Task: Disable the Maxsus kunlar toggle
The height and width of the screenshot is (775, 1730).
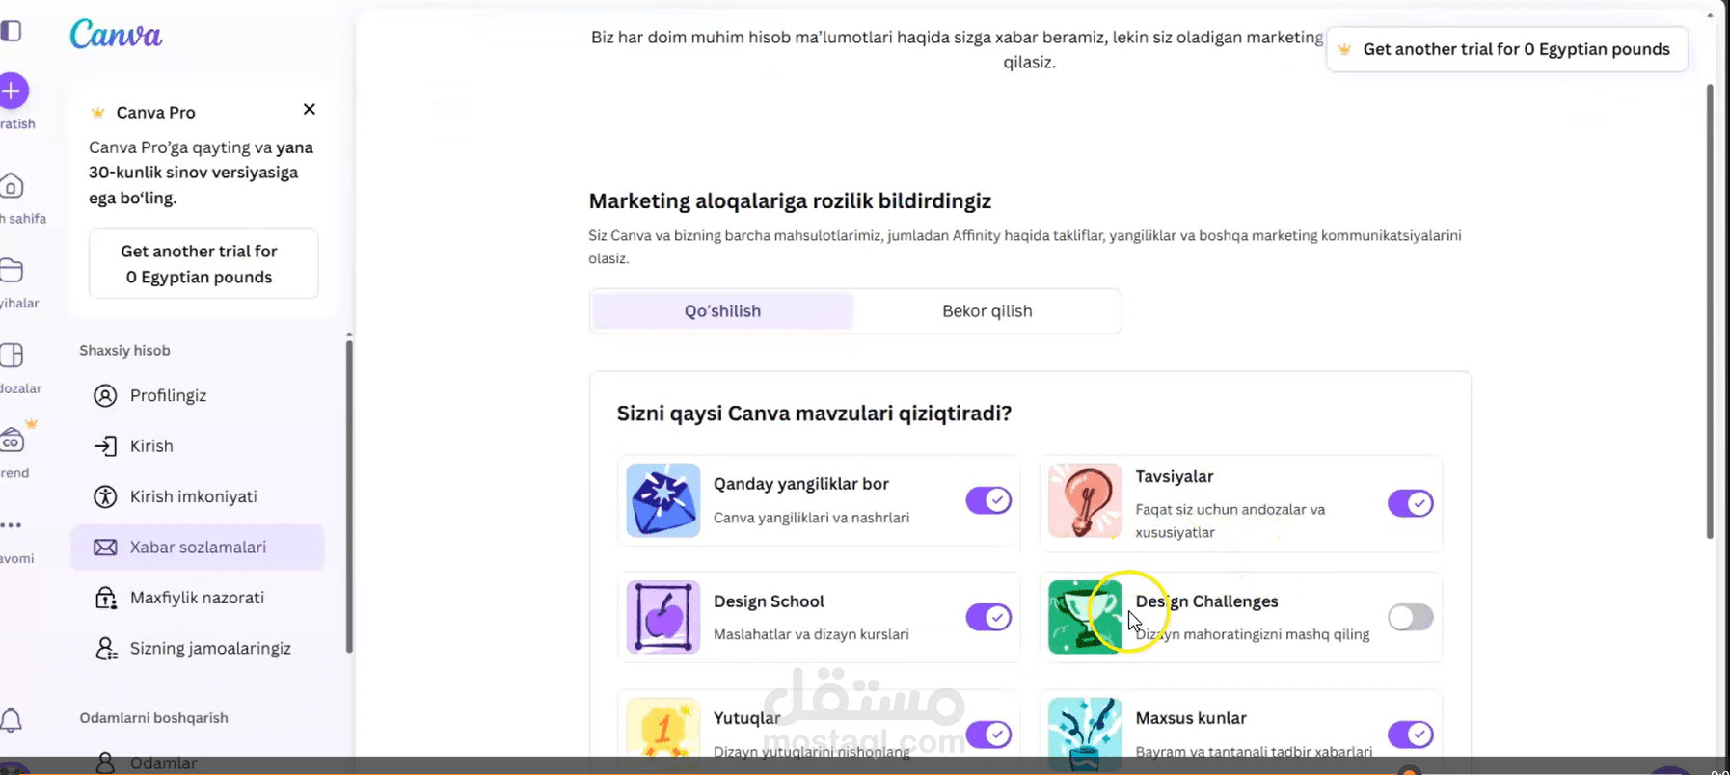Action: tap(1410, 735)
